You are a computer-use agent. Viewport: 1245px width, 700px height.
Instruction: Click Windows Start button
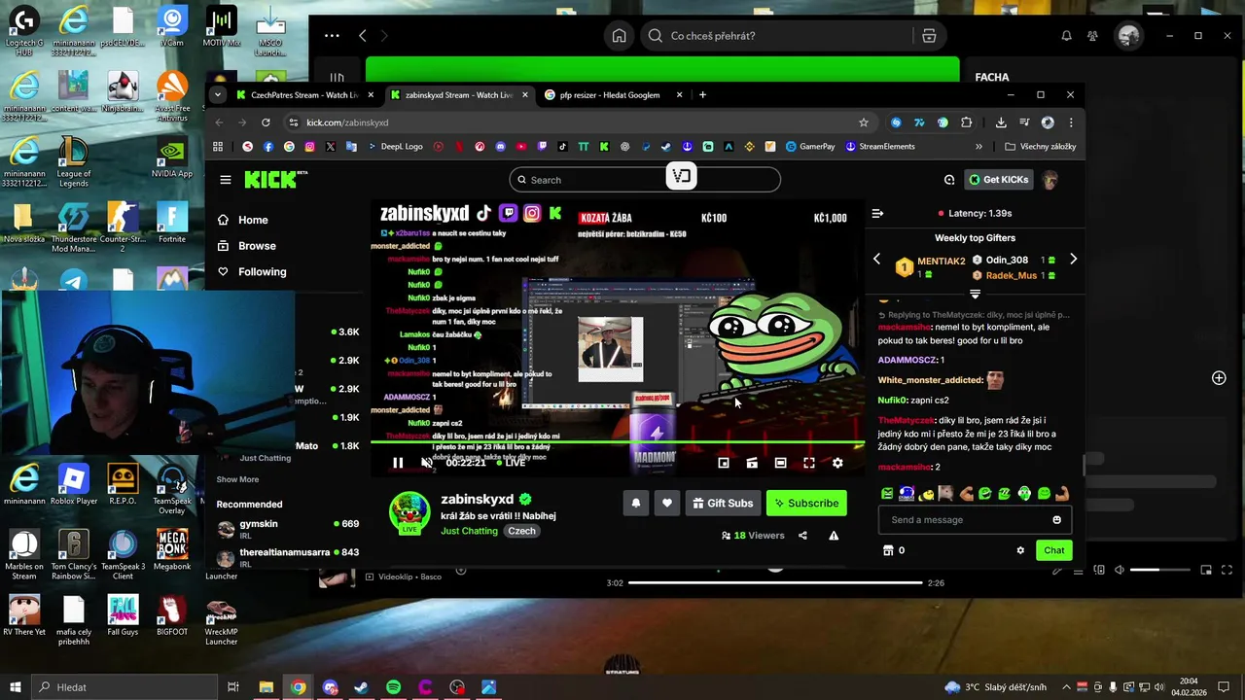(x=15, y=687)
